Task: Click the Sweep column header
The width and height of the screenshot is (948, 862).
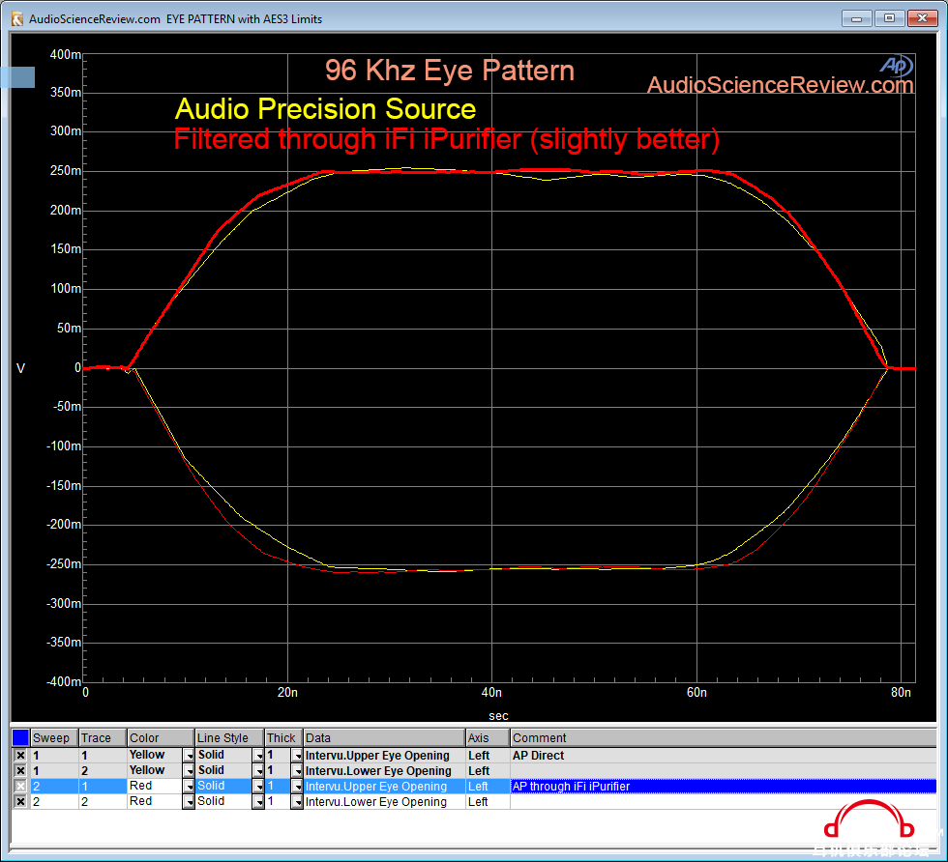Action: coord(54,737)
